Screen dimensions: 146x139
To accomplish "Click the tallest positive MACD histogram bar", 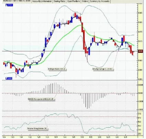I will tap(54, 88).
